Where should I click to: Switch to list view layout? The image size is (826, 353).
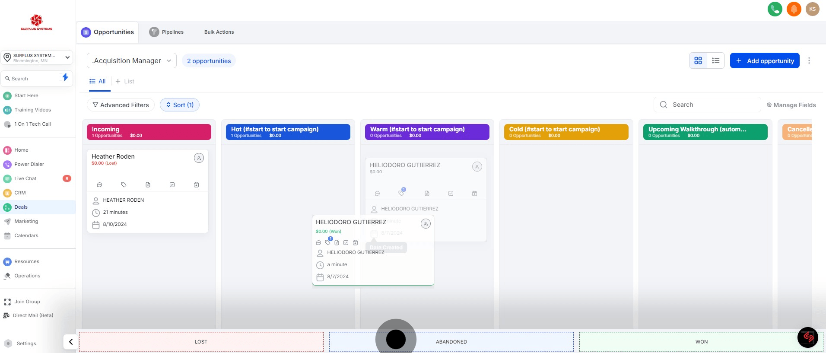716,61
